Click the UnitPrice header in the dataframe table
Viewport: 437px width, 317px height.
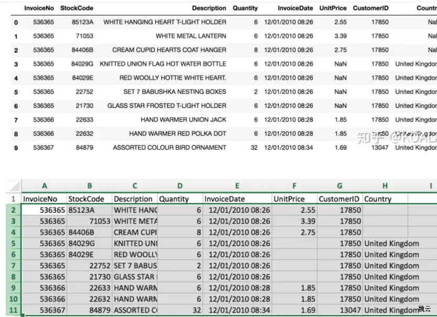click(333, 8)
